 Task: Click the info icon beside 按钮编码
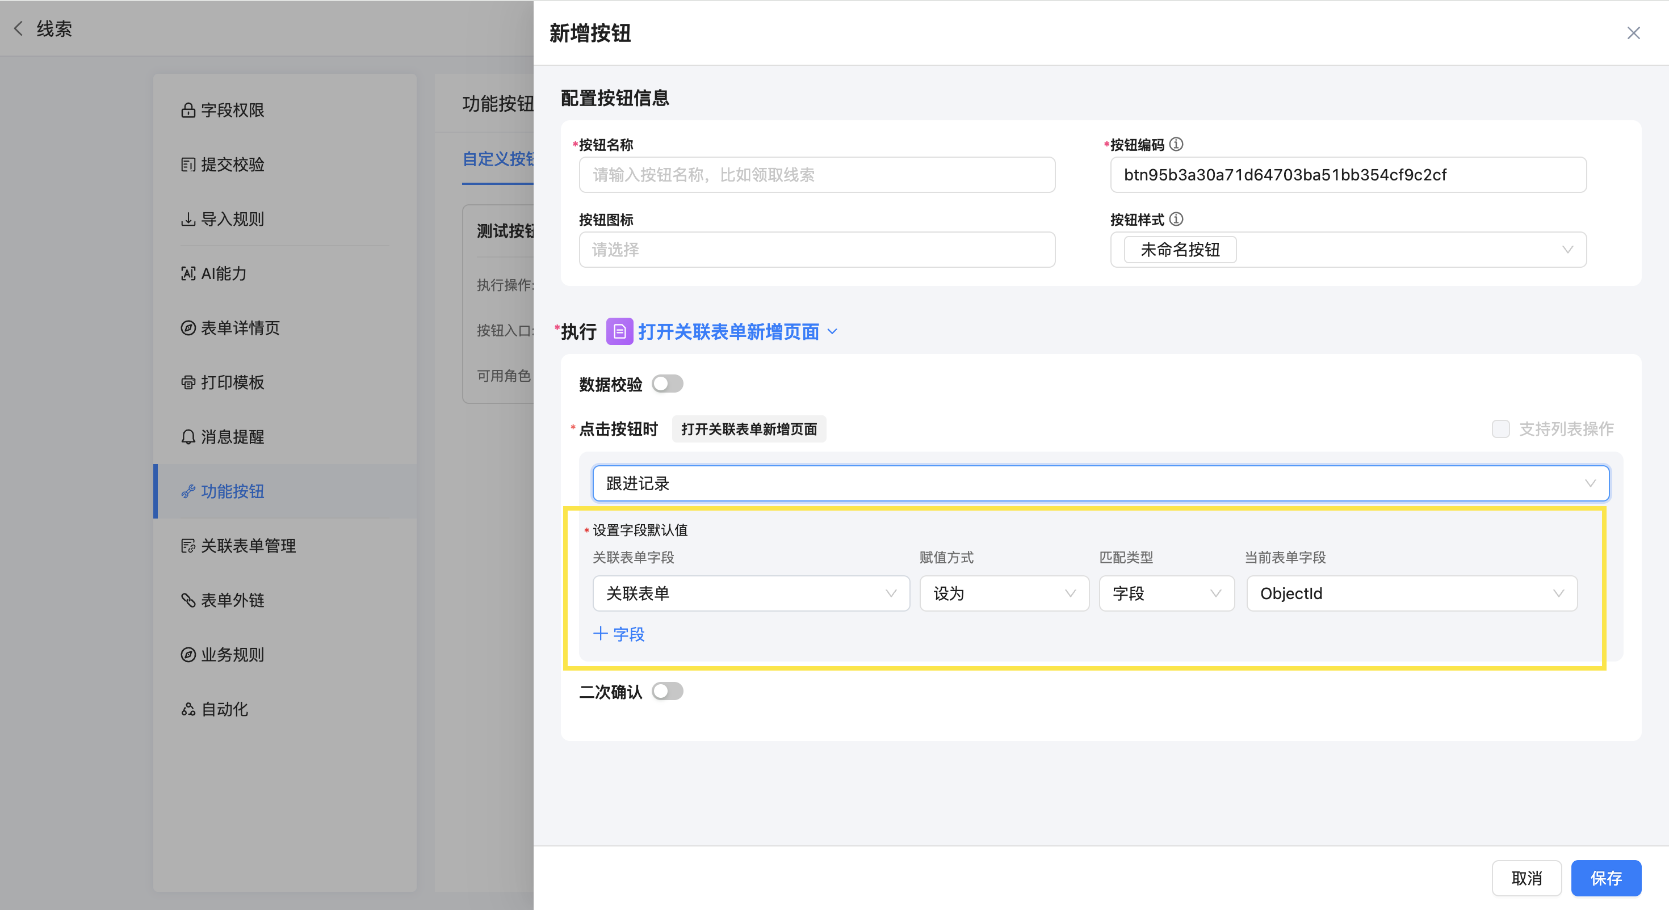[x=1176, y=145]
